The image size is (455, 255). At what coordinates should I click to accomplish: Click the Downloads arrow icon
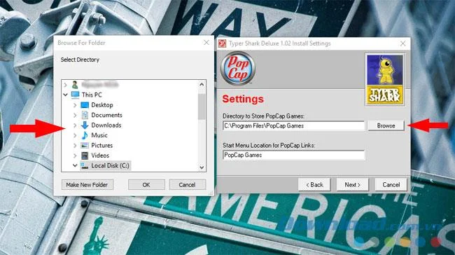tap(85, 125)
